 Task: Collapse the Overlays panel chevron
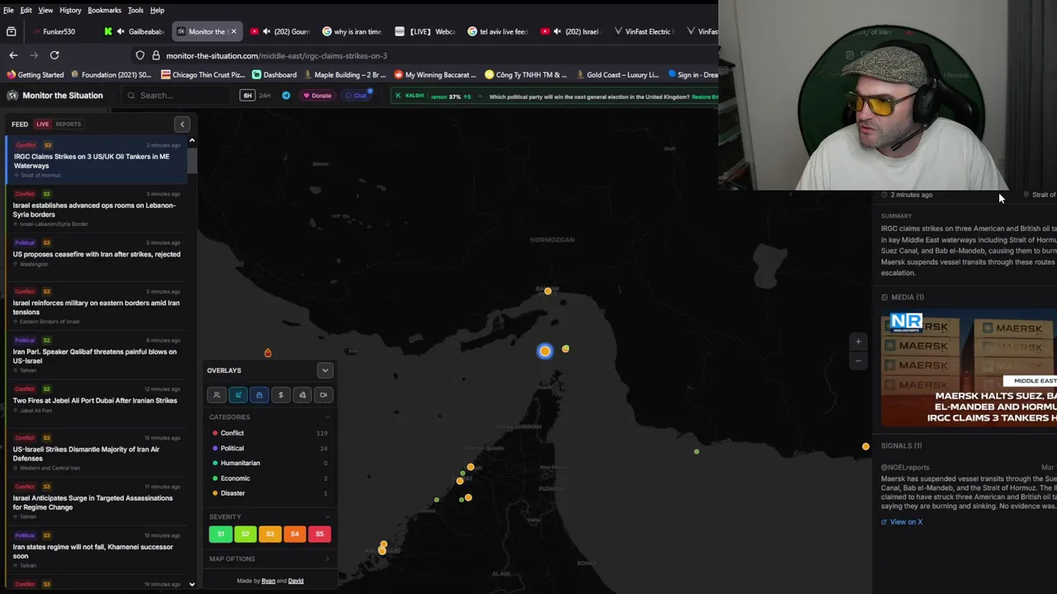[325, 370]
